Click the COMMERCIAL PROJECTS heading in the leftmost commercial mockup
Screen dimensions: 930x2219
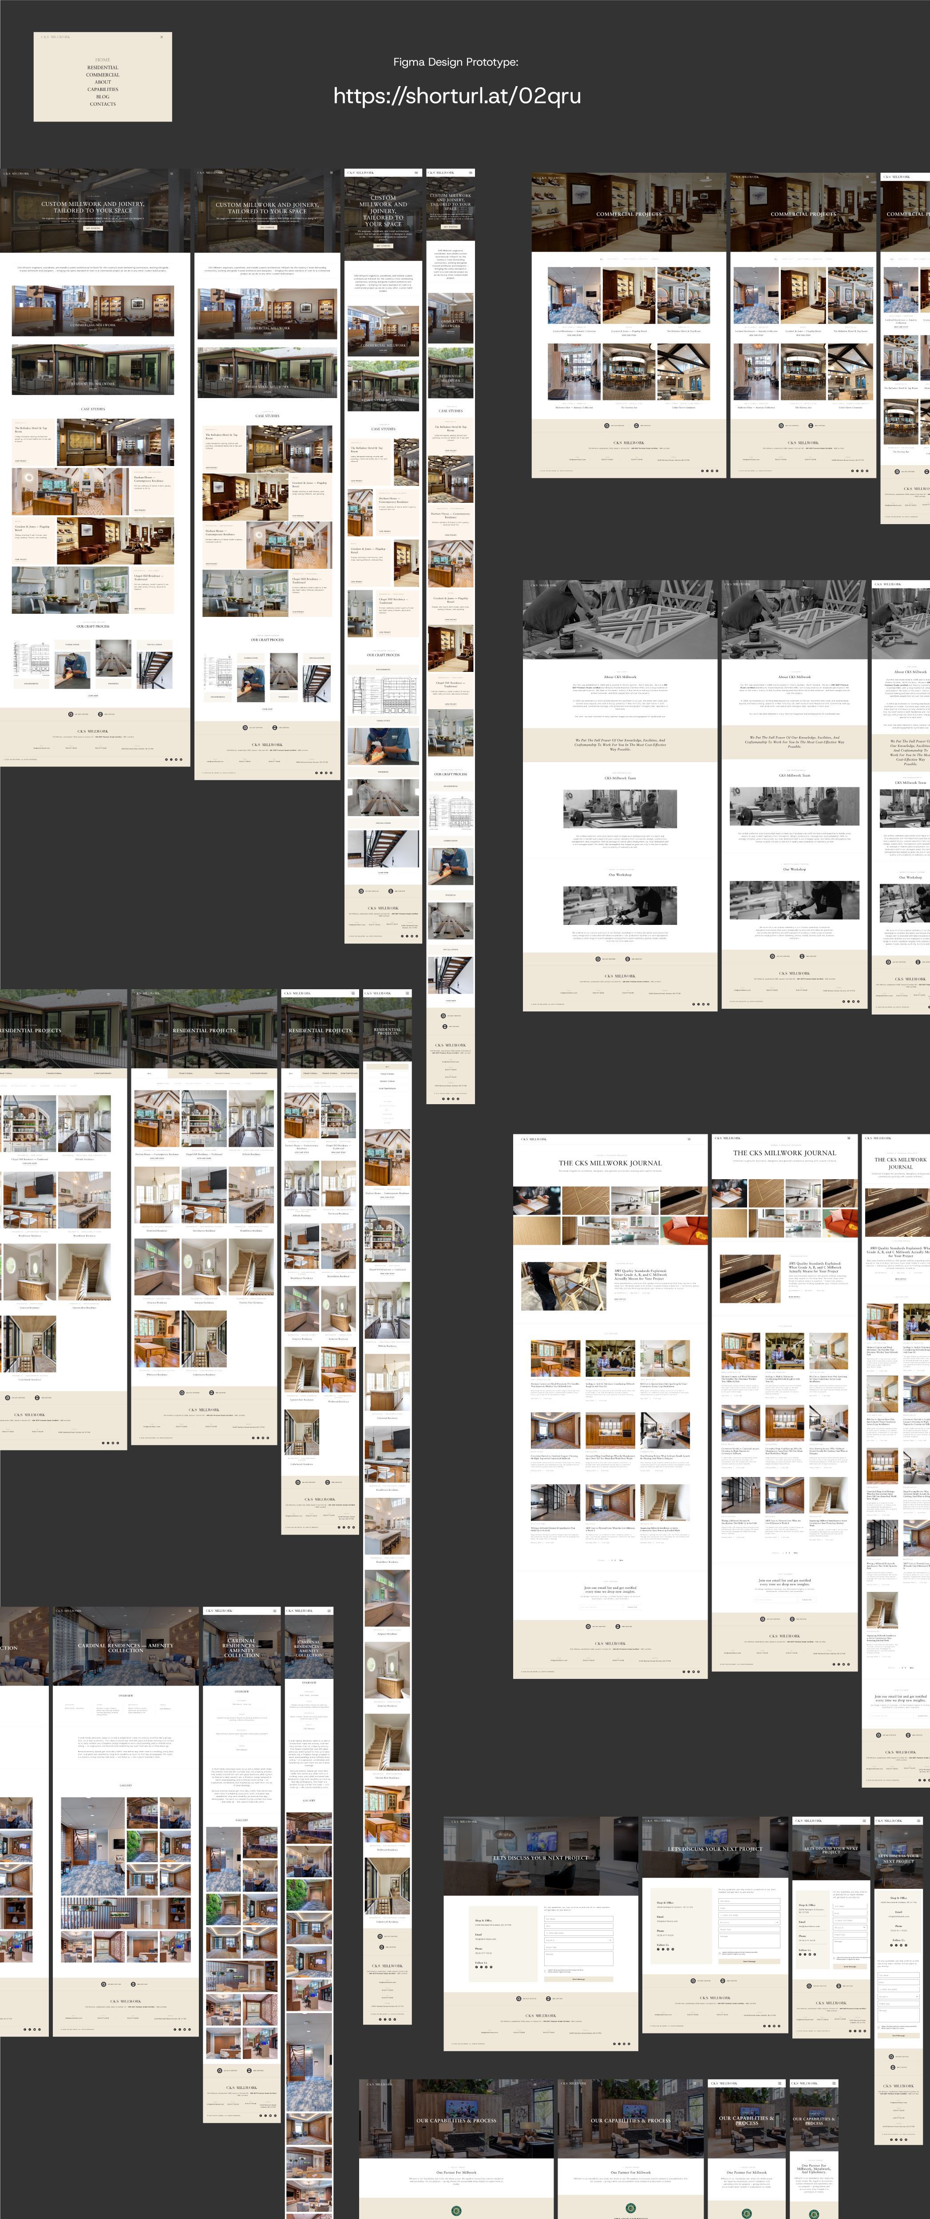coord(629,213)
